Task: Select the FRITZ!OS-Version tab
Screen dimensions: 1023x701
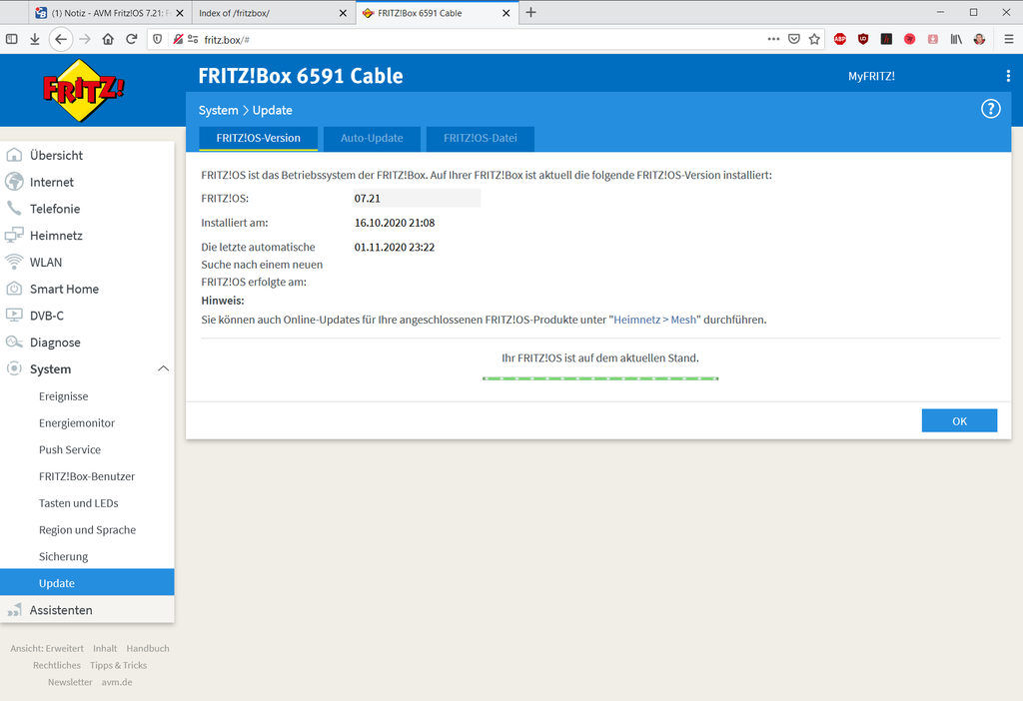Action: [x=259, y=138]
